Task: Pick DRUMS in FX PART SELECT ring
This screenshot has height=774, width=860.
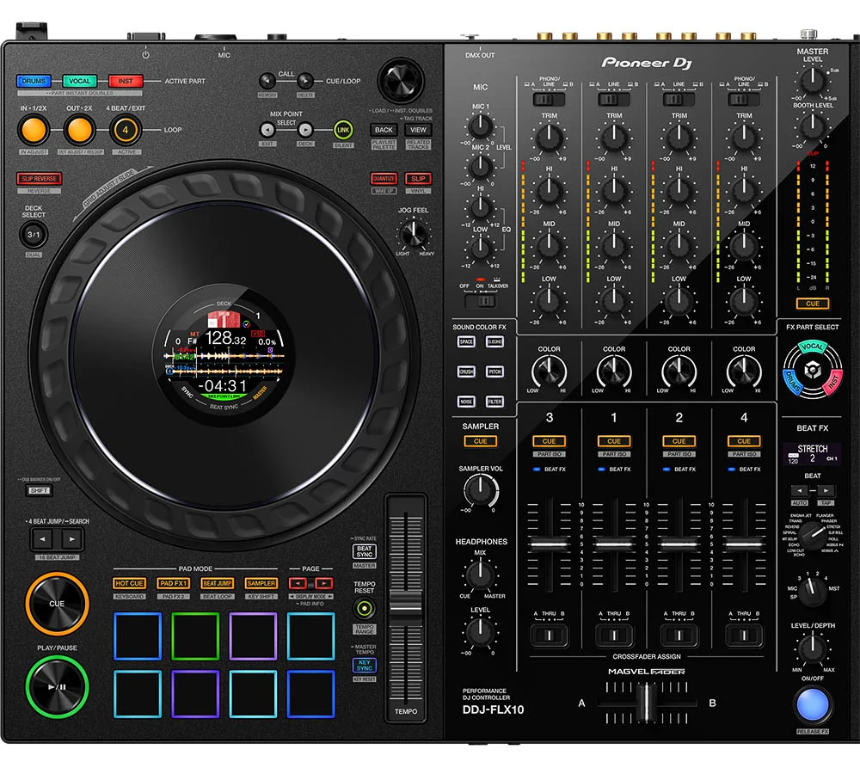Action: 791,382
